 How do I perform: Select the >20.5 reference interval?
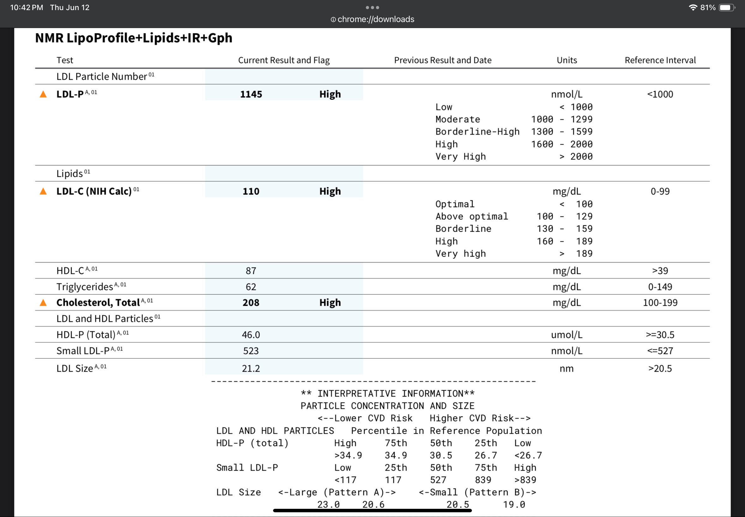[x=660, y=369]
